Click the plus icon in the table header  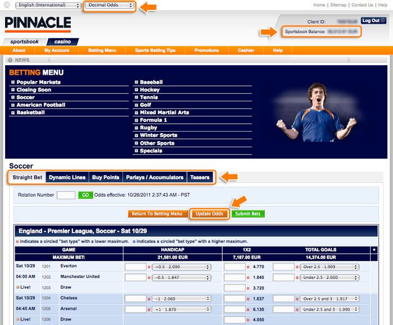[x=374, y=250]
